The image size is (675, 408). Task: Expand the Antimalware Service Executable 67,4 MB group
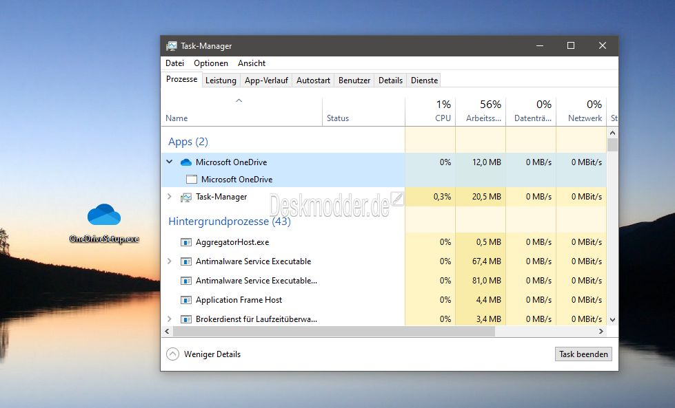(170, 261)
